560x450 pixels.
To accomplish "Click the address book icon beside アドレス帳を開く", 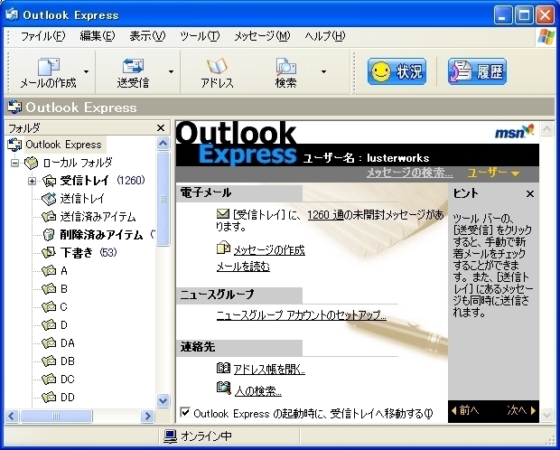I will 223,368.
